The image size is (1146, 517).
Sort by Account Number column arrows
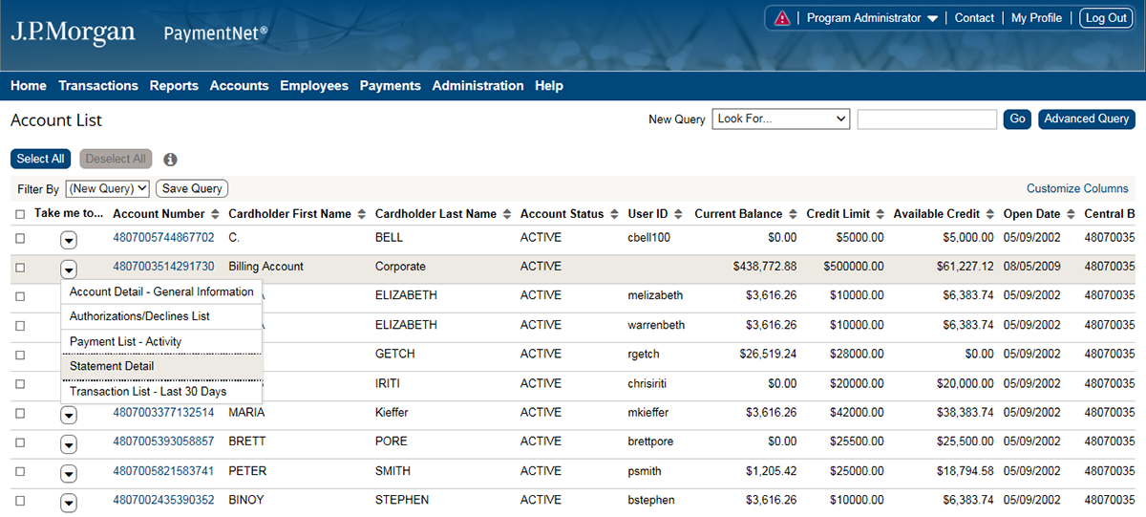coord(215,214)
